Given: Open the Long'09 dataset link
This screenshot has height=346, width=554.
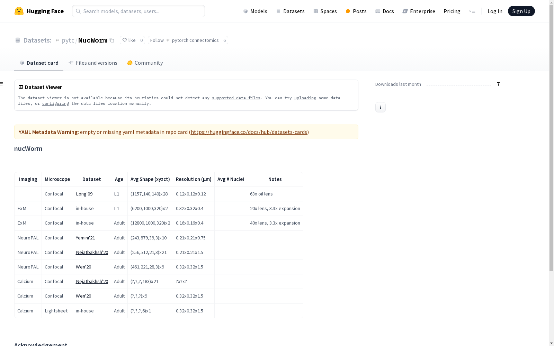Looking at the screenshot, I should (x=84, y=194).
